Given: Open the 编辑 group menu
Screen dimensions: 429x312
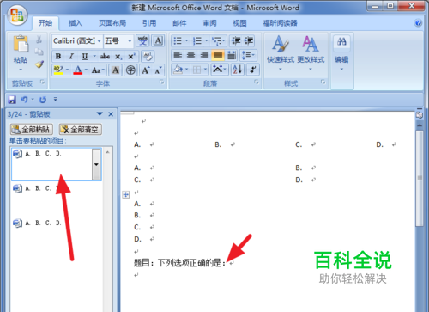Looking at the screenshot, I should 341,52.
